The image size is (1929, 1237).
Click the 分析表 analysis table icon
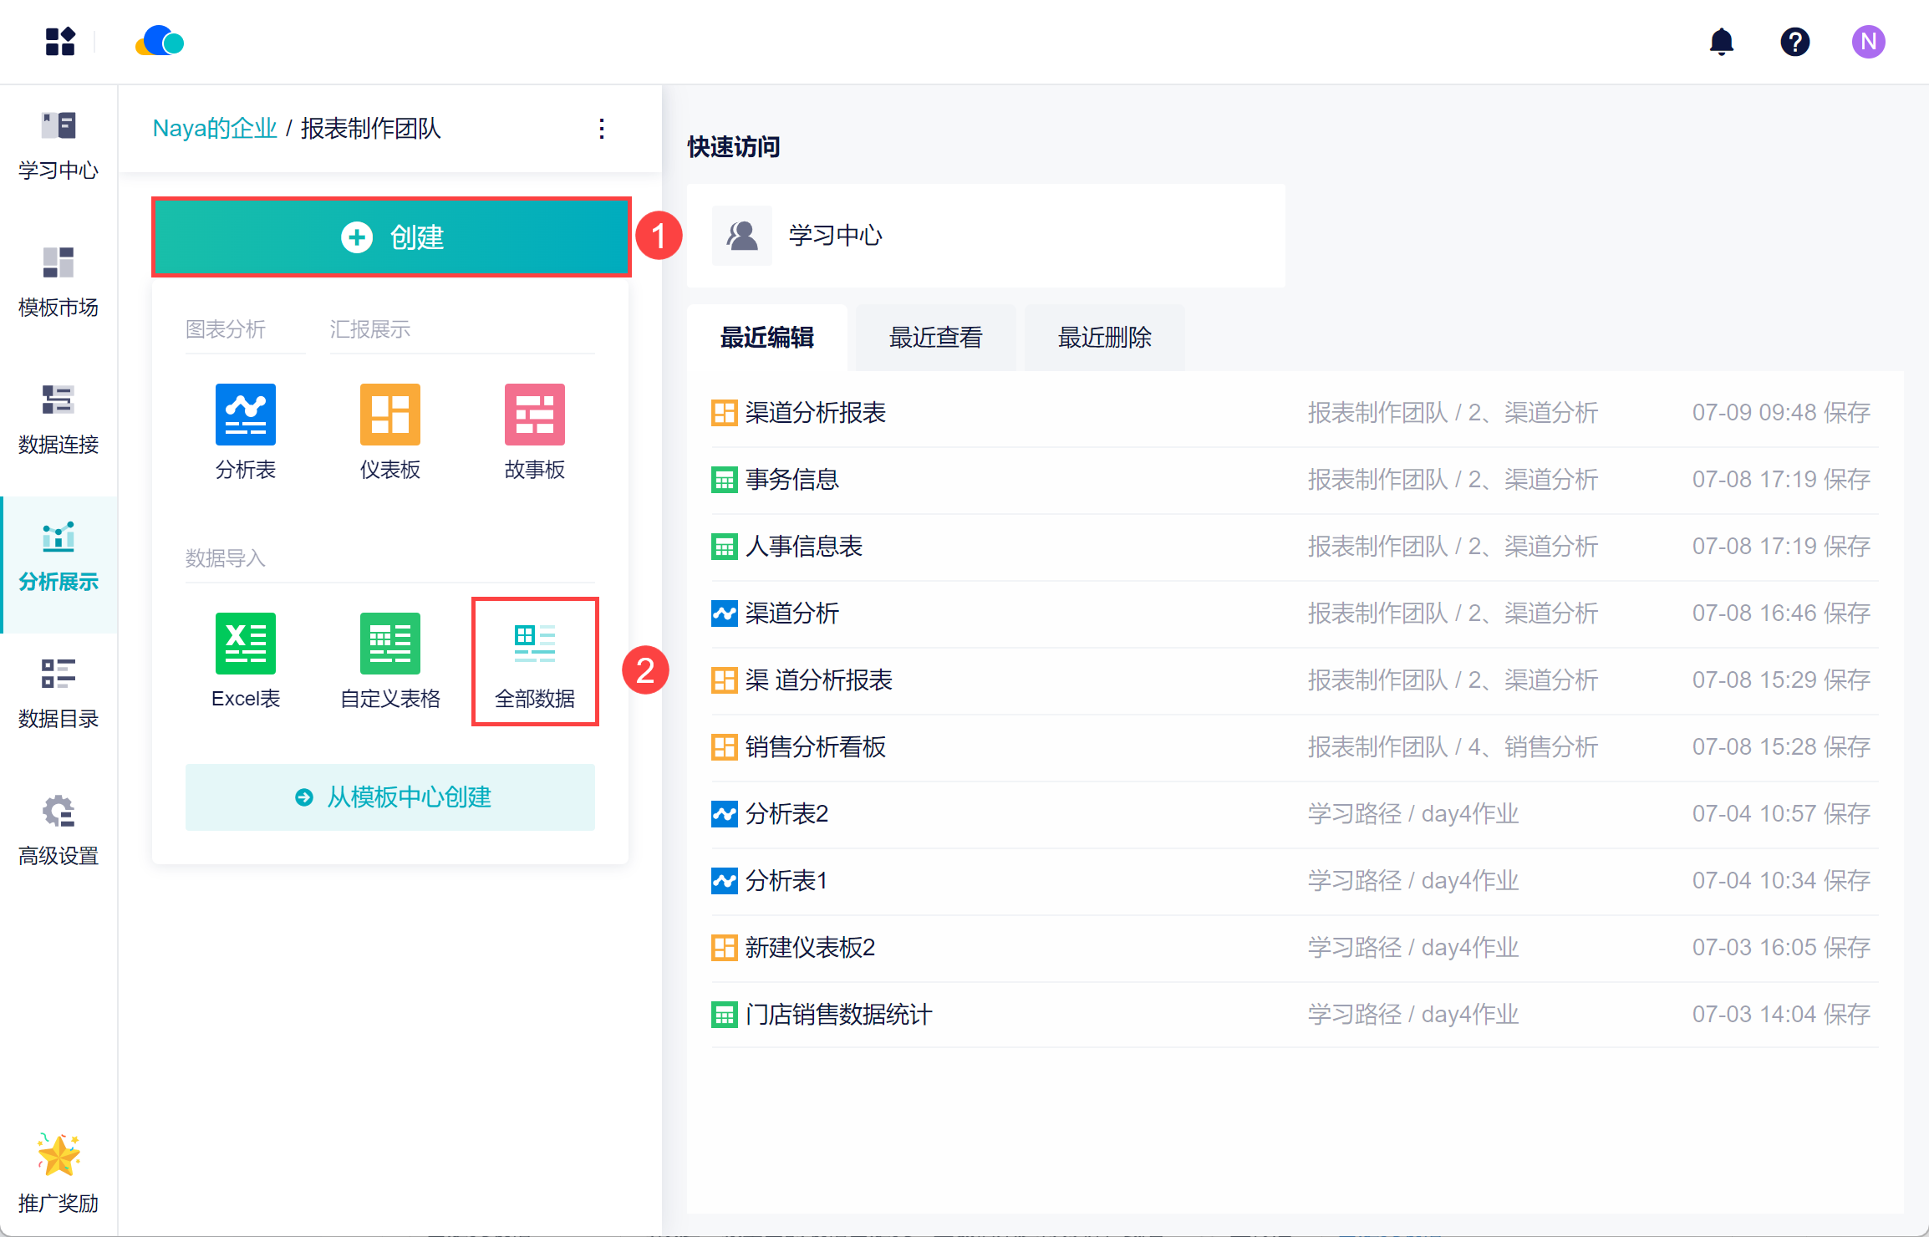coord(245,415)
